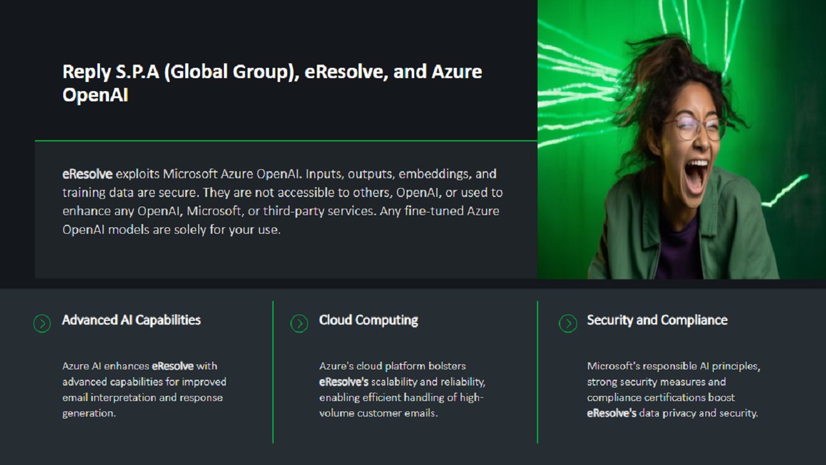Click the arrow icon beside Cloud Computing
The height and width of the screenshot is (465, 826).
pyautogui.click(x=299, y=324)
